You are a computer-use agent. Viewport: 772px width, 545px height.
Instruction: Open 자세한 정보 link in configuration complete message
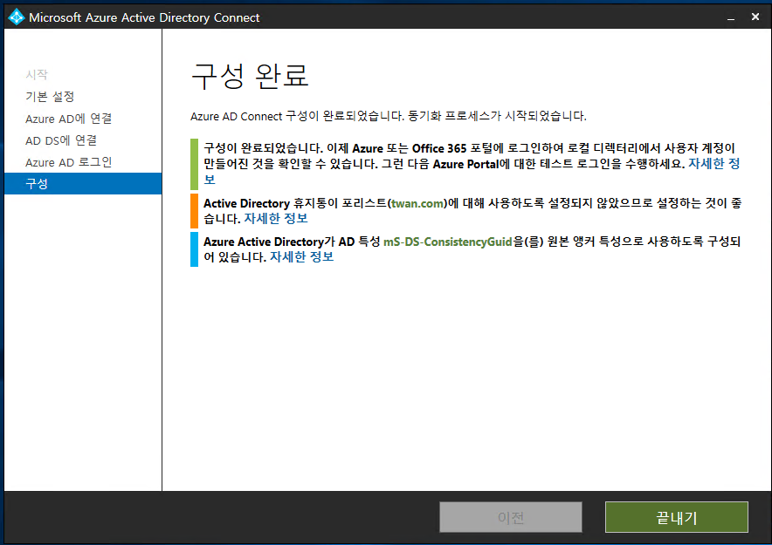tap(713, 164)
